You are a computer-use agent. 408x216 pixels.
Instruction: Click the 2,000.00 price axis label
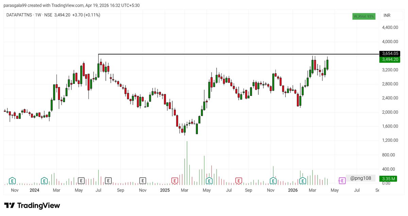390,112
